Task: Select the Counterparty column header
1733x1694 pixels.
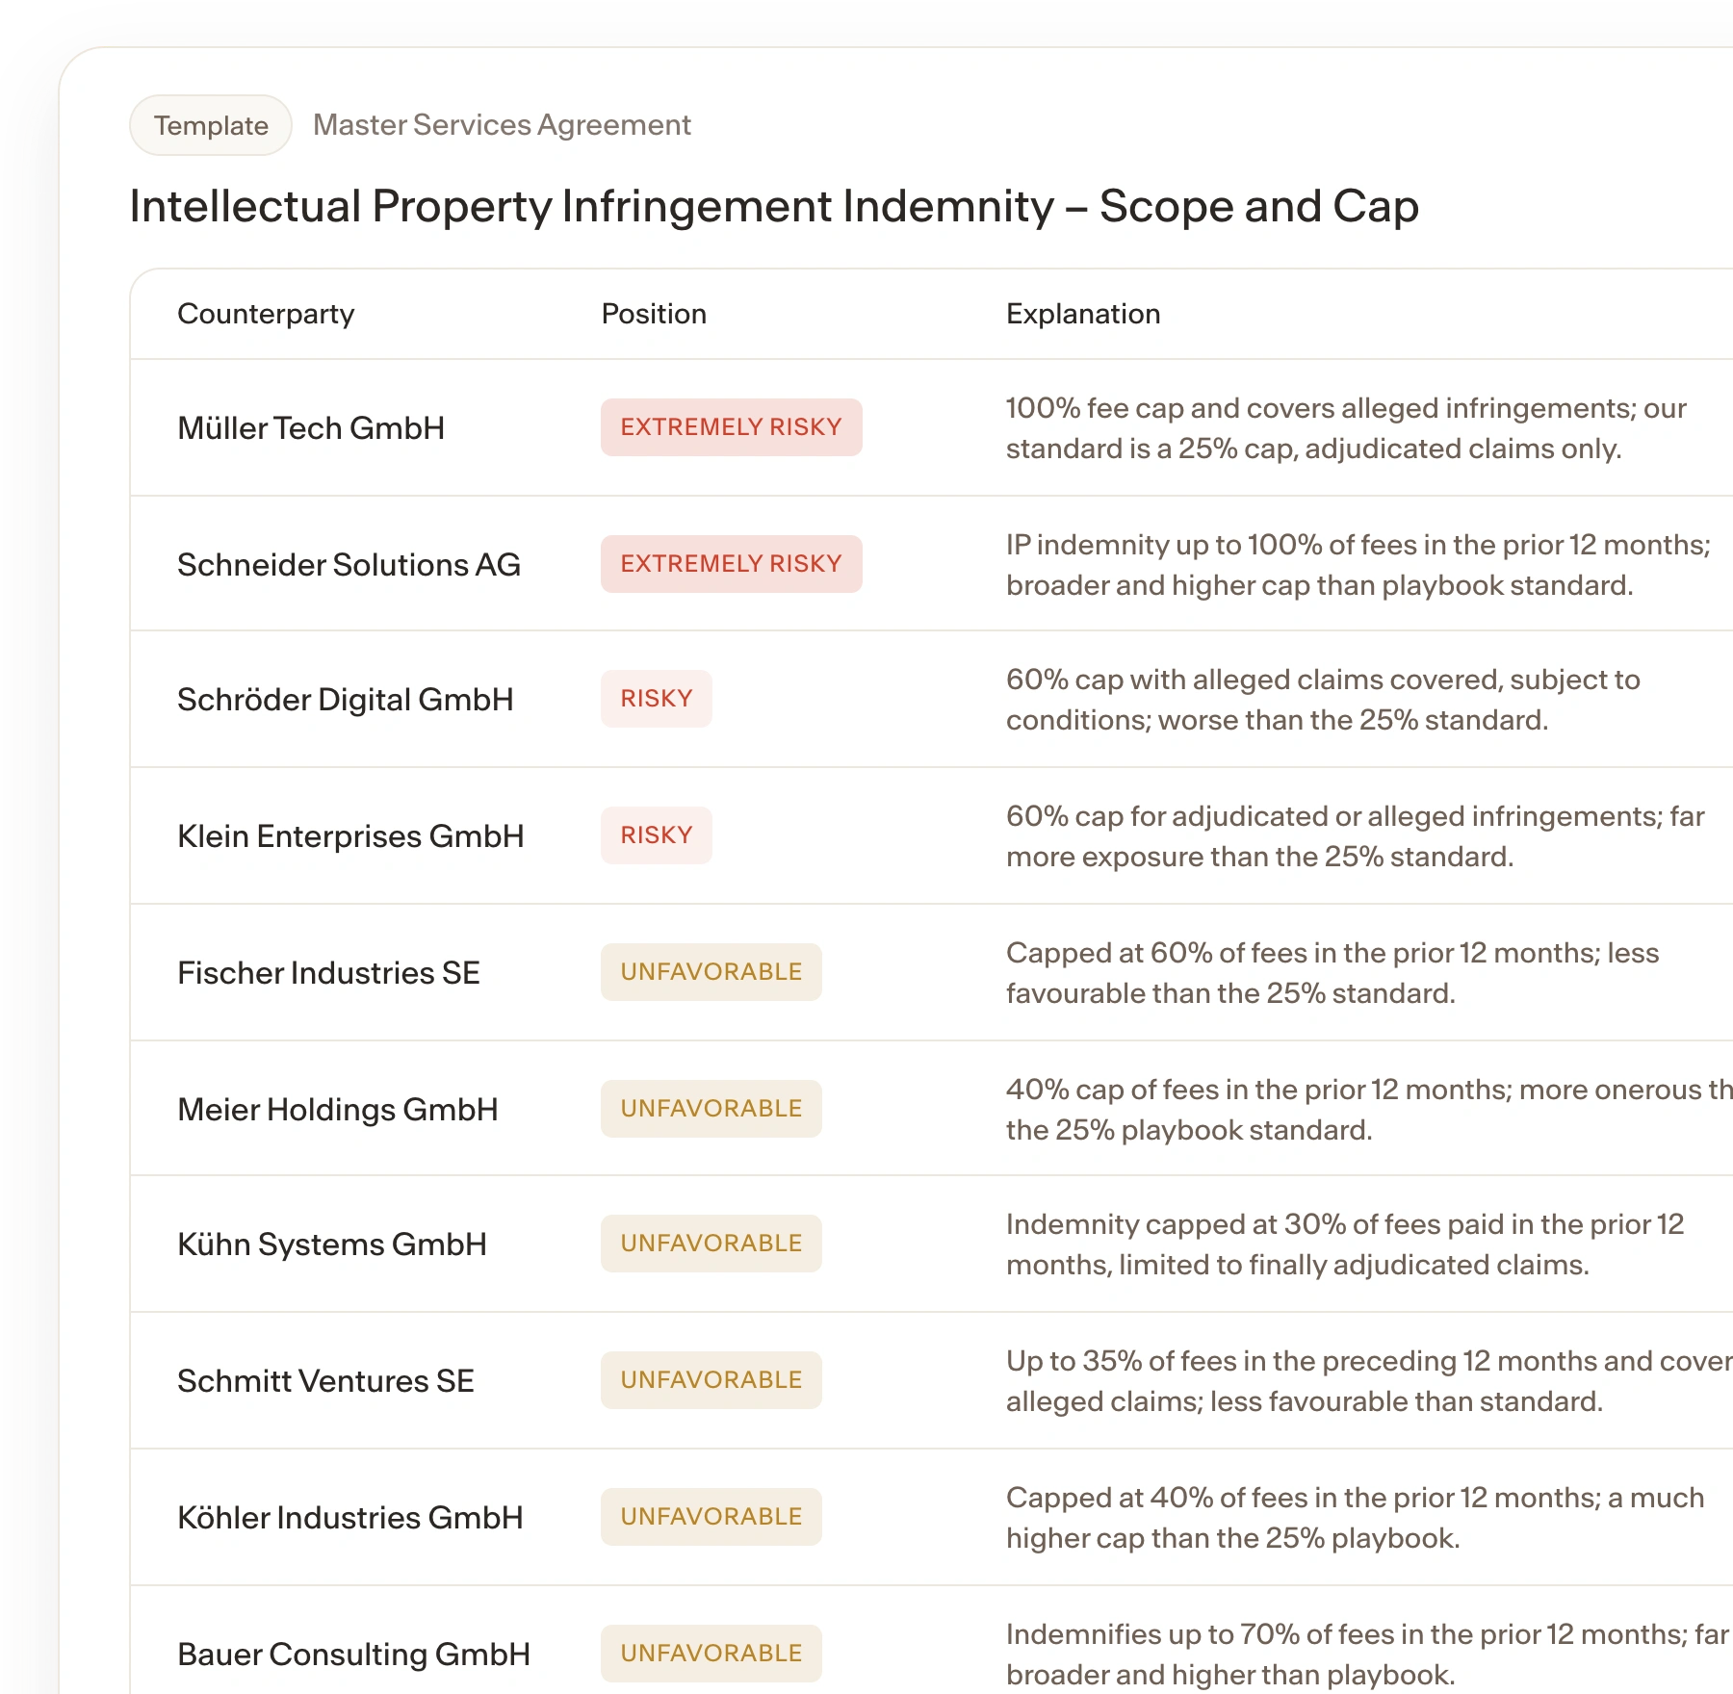Action: tap(266, 314)
